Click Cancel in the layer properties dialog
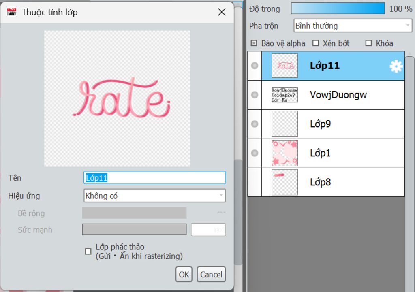 click(211, 274)
